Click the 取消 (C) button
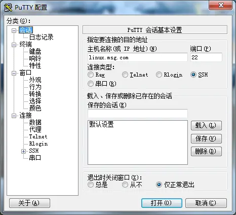 pos(206,203)
